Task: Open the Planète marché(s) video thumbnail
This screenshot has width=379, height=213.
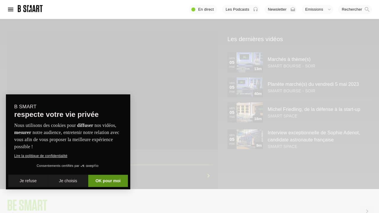Action: pyautogui.click(x=249, y=87)
